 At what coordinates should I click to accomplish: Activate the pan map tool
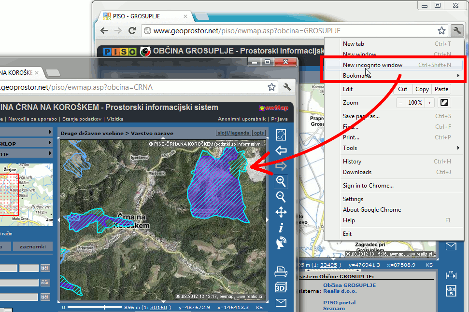pos(281,212)
